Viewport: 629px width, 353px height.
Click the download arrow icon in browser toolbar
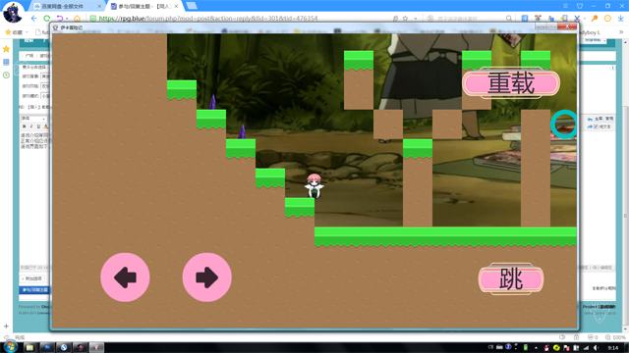coord(621,19)
